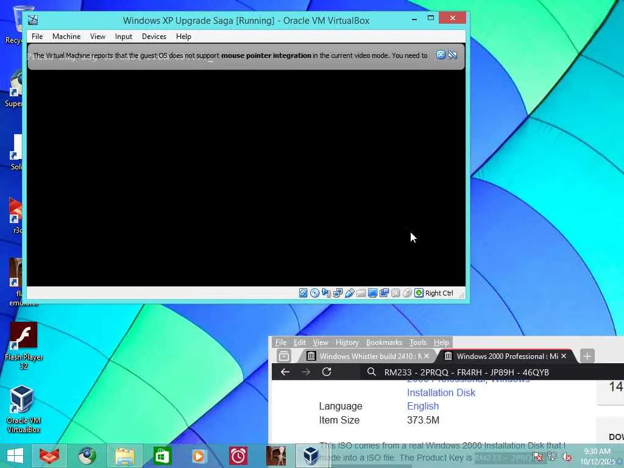
Task: Open a new browser tab
Action: [587, 356]
